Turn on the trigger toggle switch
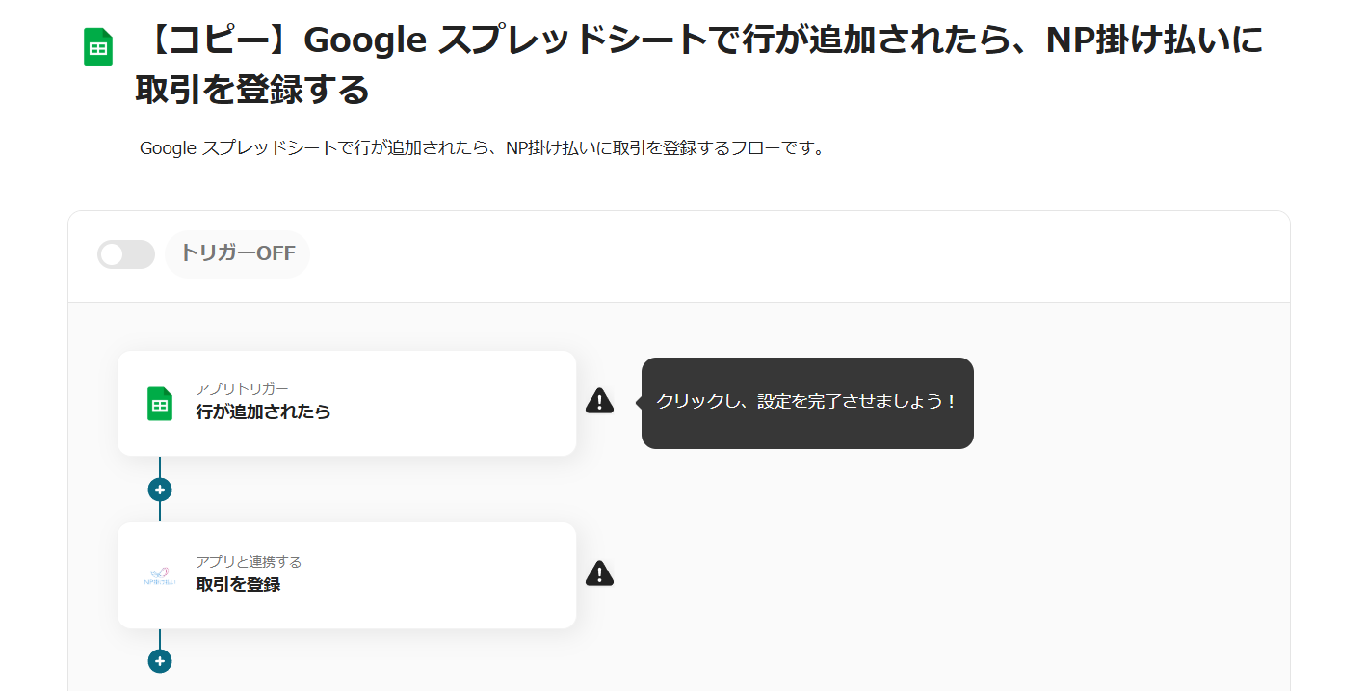Screen dimensions: 1366x691 click(126, 254)
